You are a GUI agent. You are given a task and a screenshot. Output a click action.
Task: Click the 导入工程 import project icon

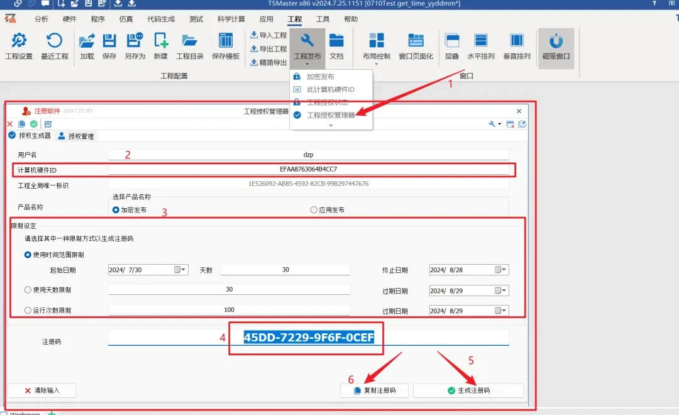pyautogui.click(x=269, y=35)
